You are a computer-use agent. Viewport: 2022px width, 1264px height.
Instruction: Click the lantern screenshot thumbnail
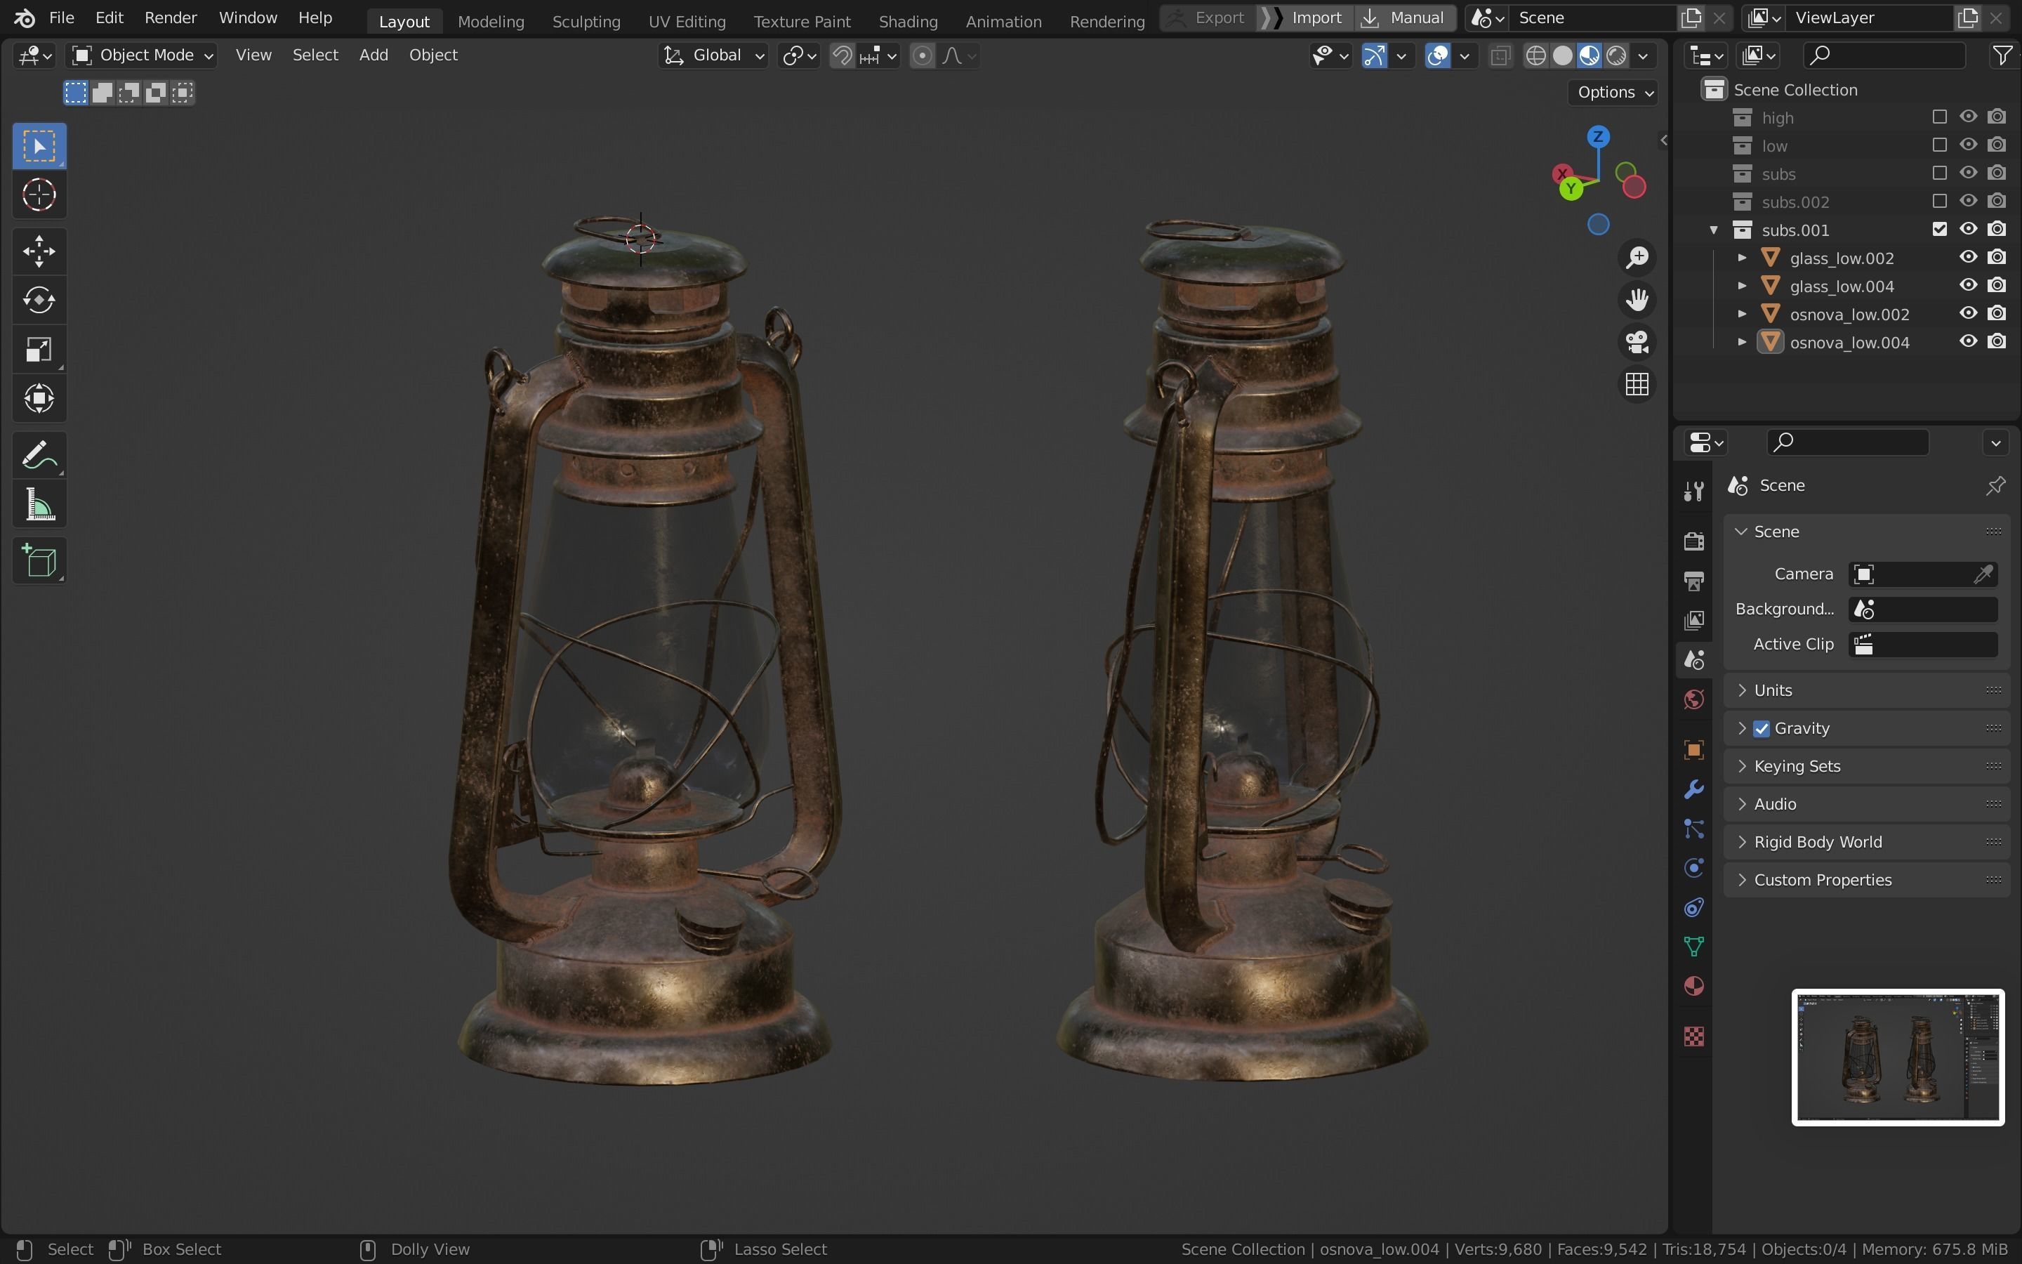point(1898,1058)
